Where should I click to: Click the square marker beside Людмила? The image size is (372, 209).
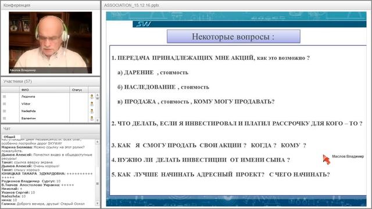4,96
